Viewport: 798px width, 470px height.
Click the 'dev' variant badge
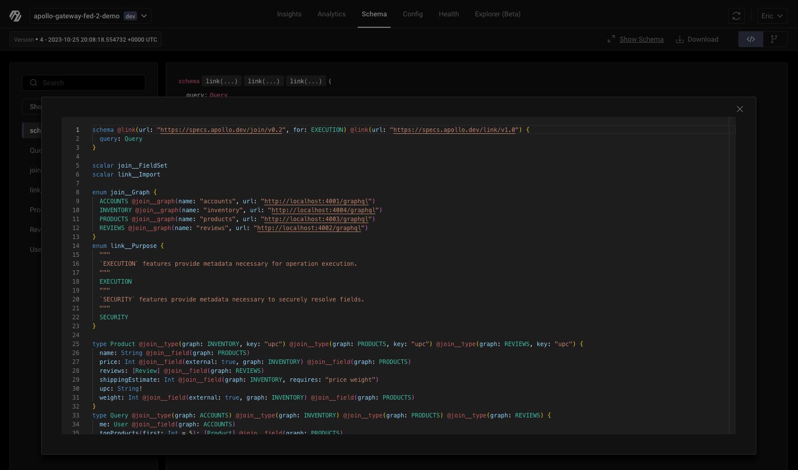tap(131, 16)
